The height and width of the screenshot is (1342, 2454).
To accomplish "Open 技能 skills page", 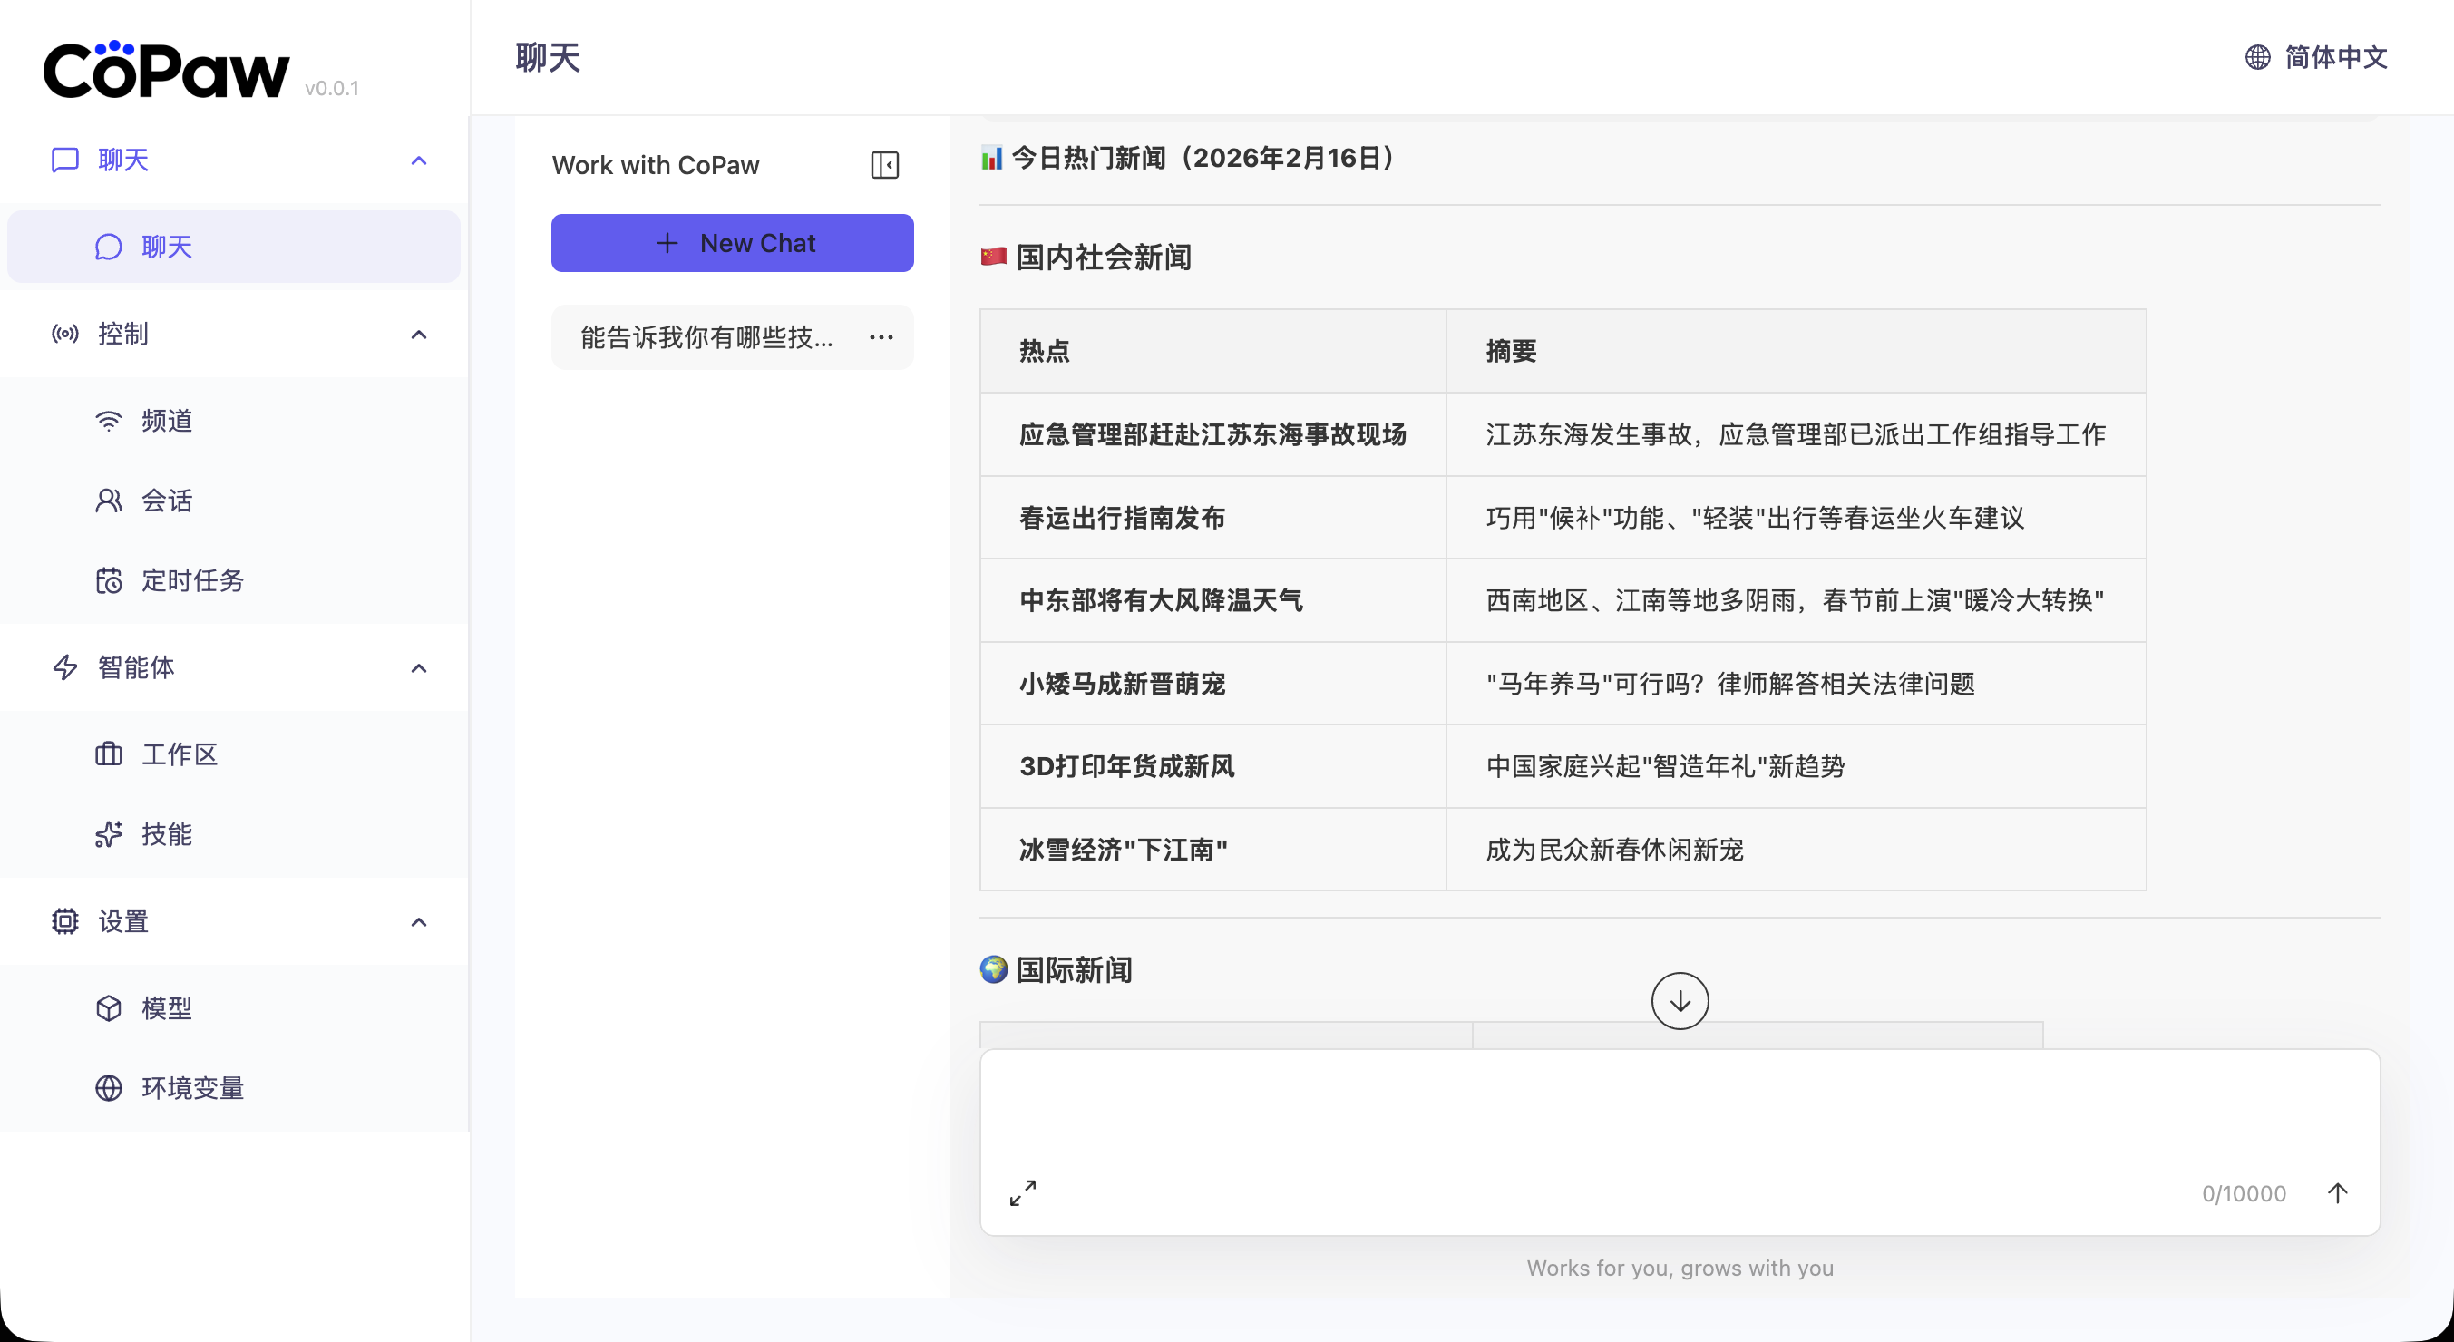I will click(167, 834).
